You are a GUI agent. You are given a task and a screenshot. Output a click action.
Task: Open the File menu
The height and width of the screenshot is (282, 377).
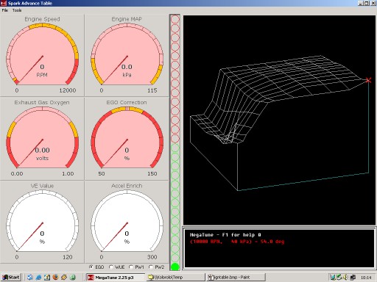5,10
